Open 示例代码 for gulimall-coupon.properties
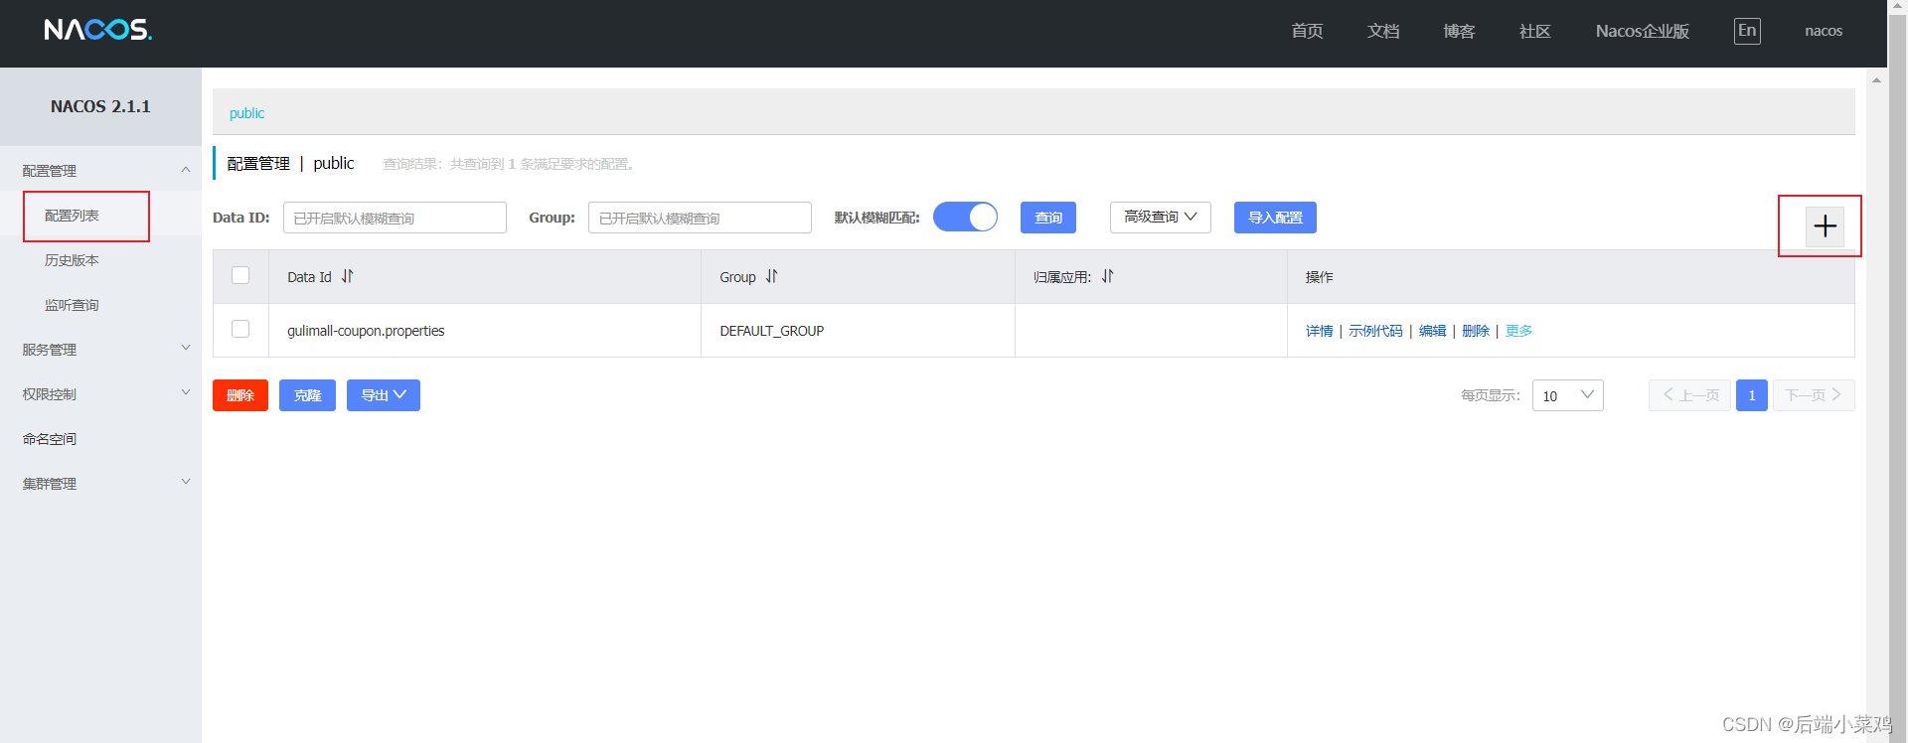The height and width of the screenshot is (743, 1908). (x=1375, y=331)
